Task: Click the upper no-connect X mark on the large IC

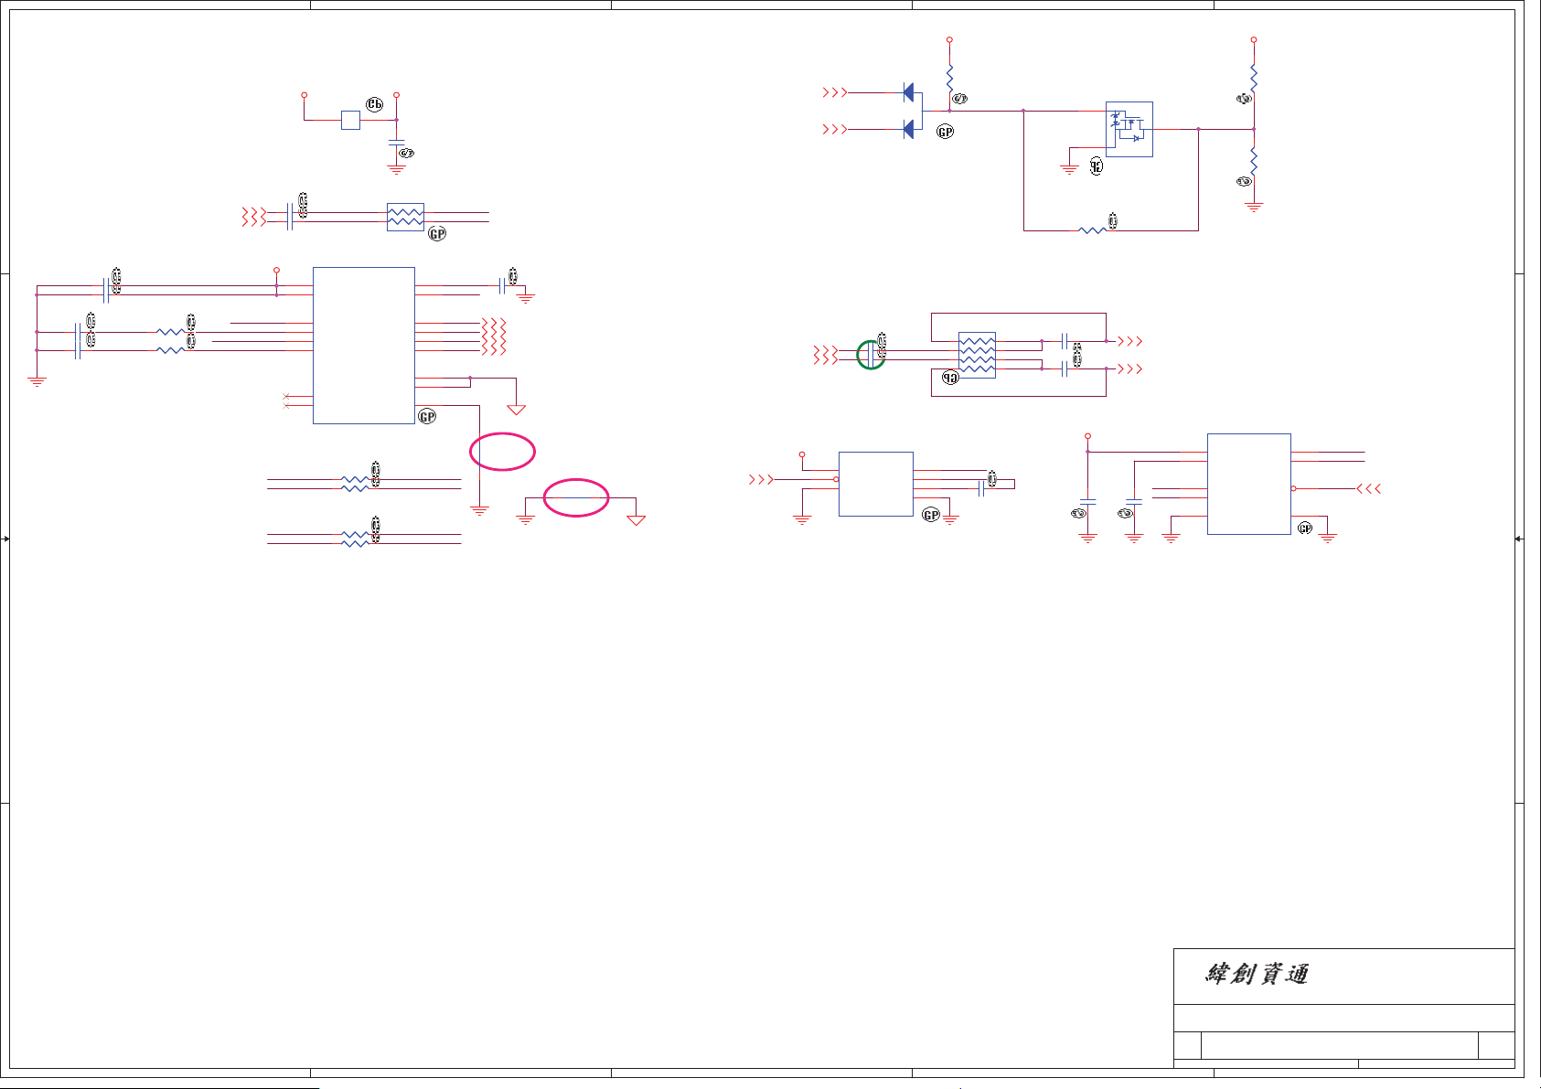Action: click(286, 396)
